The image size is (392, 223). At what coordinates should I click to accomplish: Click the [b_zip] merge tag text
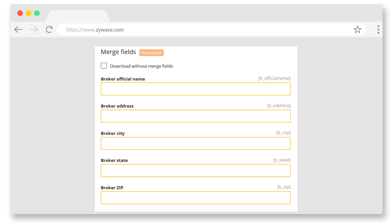tap(284, 187)
